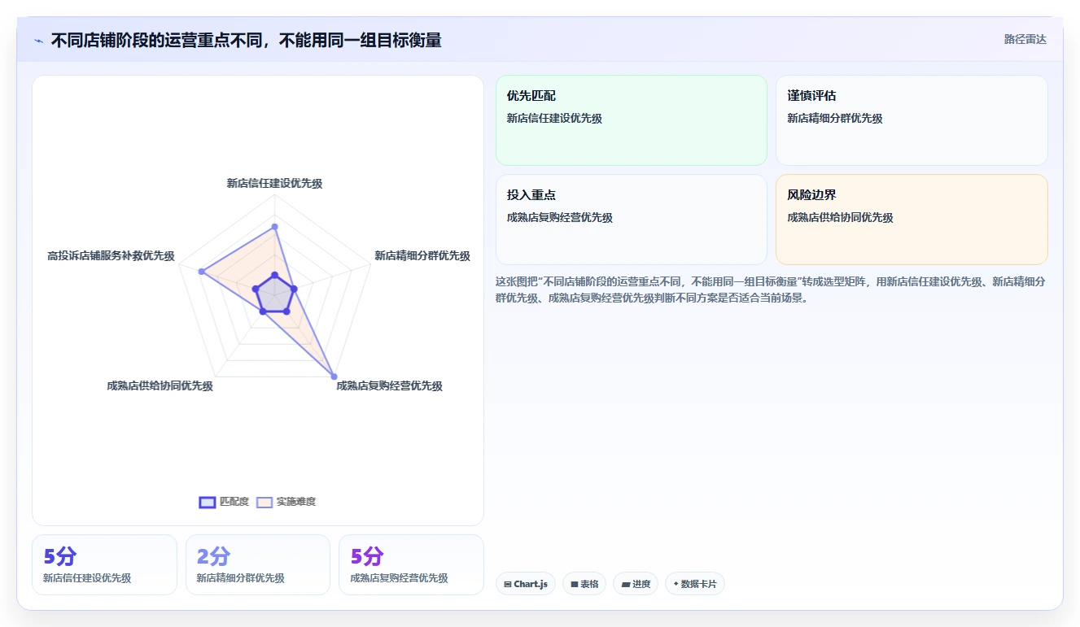Viewport: 1080px width, 627px height.
Task: Click radar axis label 高投诉店铺服务补救优先级
Action: 111,255
